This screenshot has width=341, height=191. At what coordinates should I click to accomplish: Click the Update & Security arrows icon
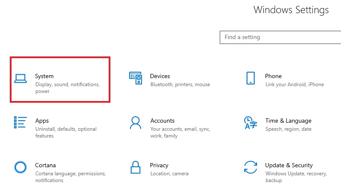click(251, 167)
